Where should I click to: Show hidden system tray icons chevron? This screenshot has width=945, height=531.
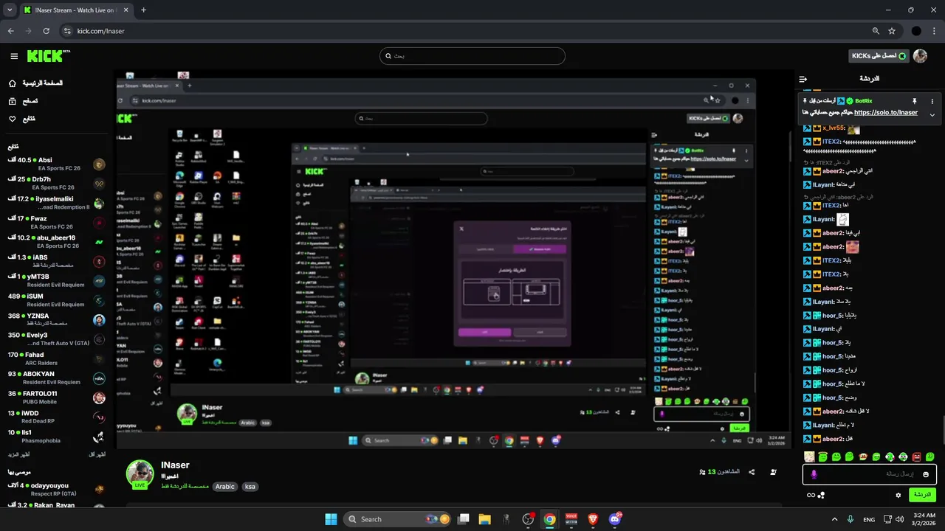coord(834,519)
